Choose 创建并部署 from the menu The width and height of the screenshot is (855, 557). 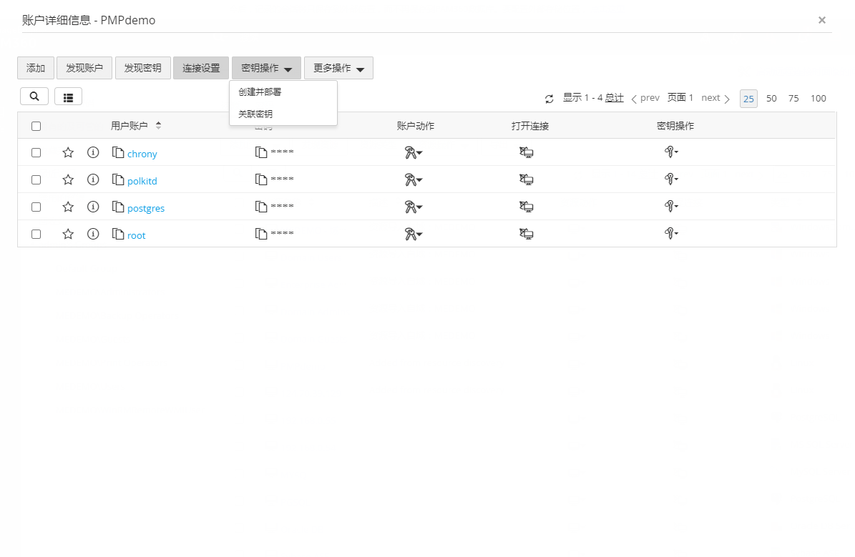coord(260,92)
